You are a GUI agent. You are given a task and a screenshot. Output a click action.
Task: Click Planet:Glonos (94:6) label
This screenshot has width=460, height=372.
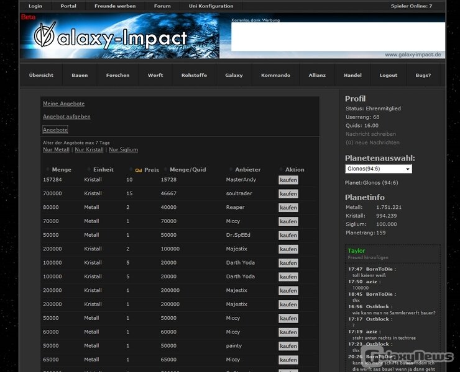click(371, 183)
